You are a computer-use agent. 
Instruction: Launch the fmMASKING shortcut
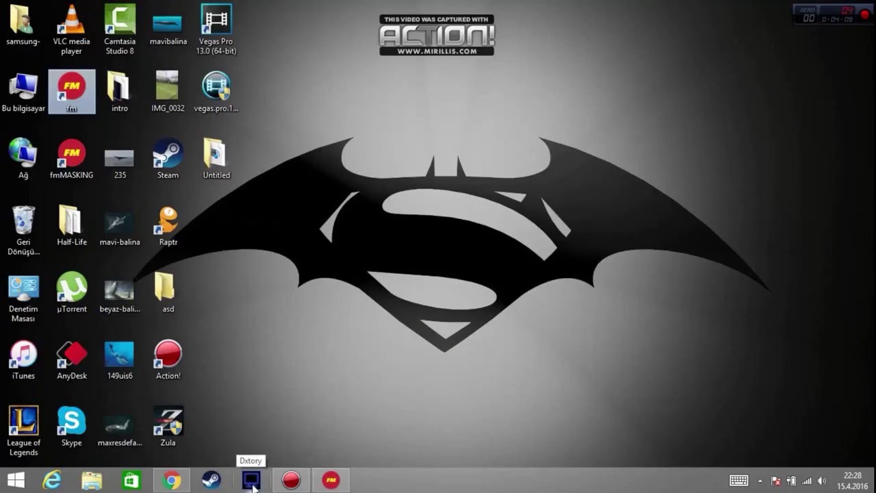71,159
